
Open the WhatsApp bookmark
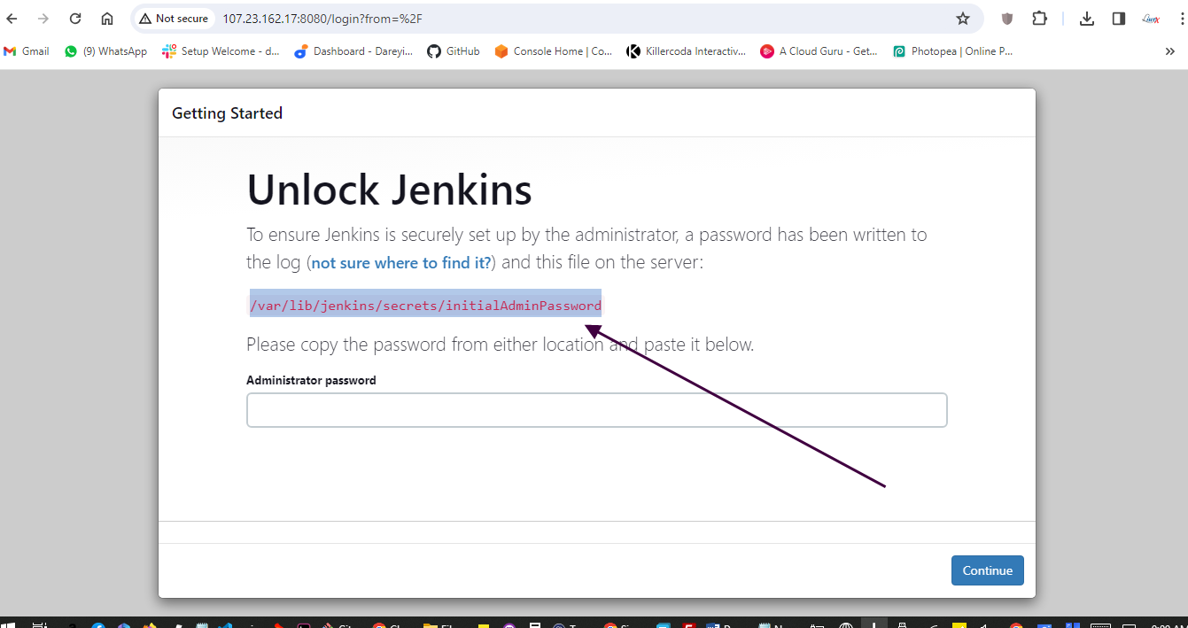(105, 51)
